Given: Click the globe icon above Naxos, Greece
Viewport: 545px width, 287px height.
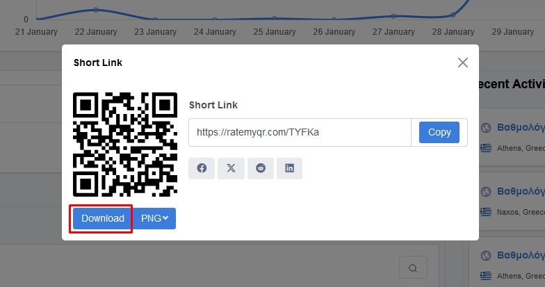Looking at the screenshot, I should 486,192.
